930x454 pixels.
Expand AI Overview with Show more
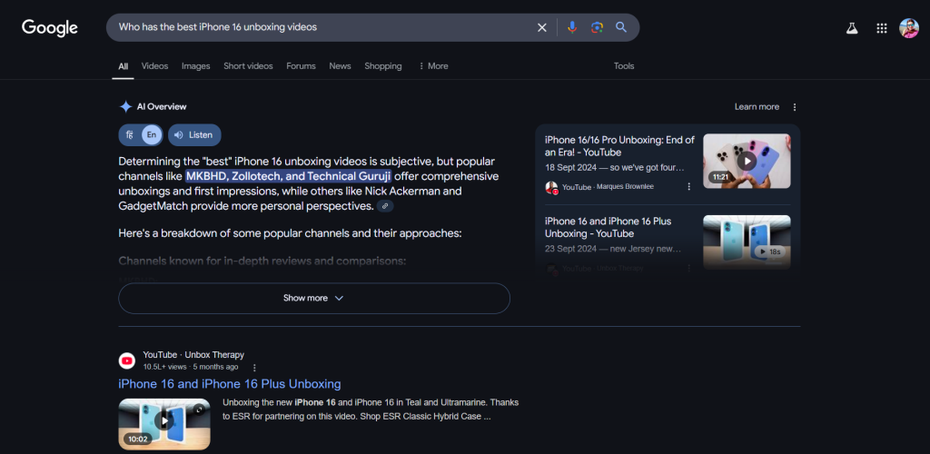pyautogui.click(x=313, y=298)
